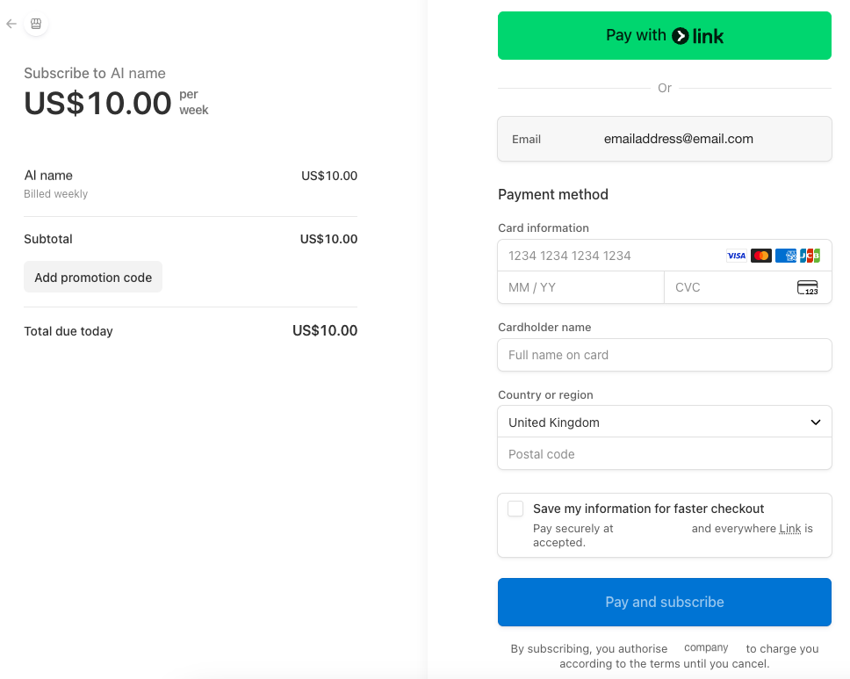
Task: Click the merchant store icon
Action: [x=36, y=24]
